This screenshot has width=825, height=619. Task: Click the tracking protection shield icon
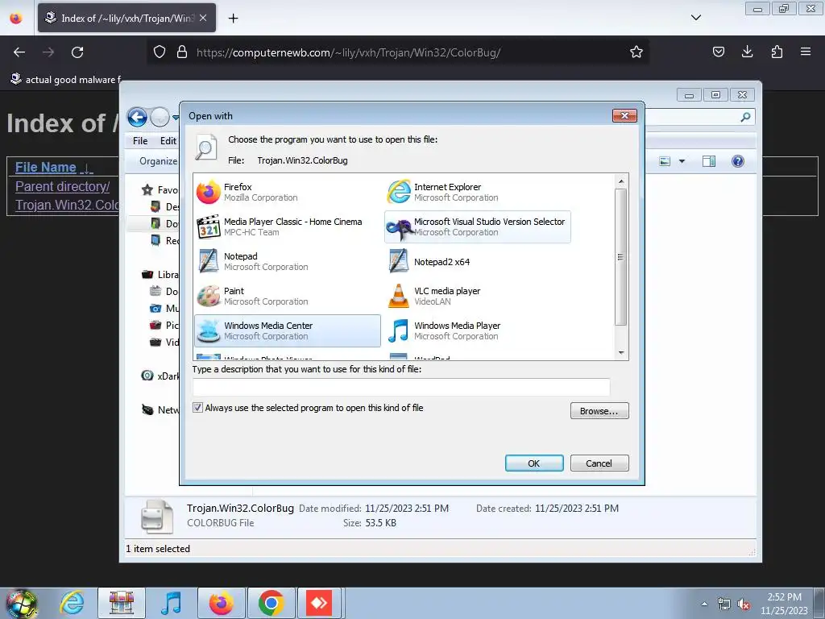160,52
